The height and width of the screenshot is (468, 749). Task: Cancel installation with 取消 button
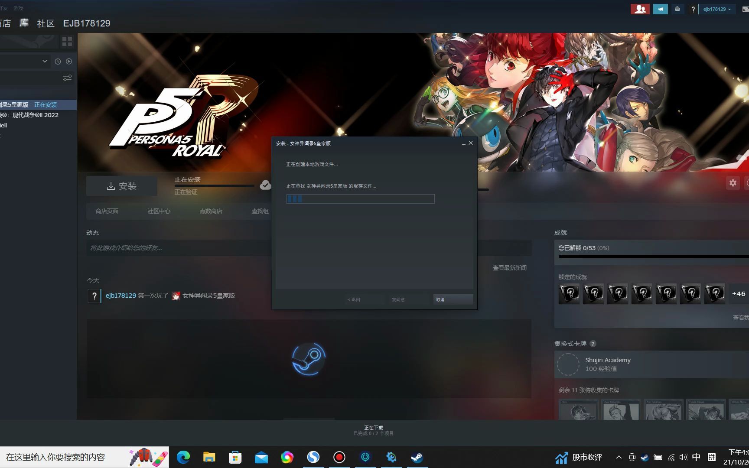tap(453, 299)
